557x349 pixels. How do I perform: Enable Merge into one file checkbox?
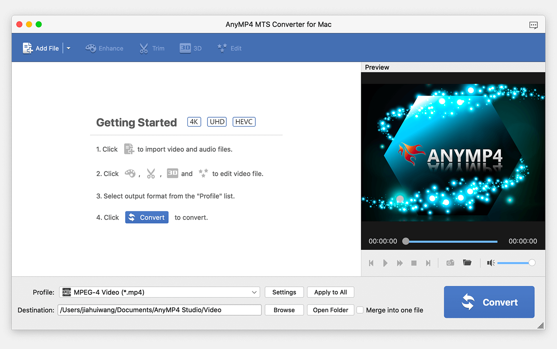pos(360,310)
